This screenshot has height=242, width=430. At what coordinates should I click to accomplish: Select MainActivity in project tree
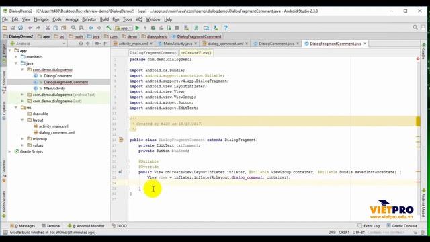click(54, 88)
